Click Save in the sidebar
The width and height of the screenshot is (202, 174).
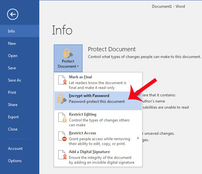(12, 68)
